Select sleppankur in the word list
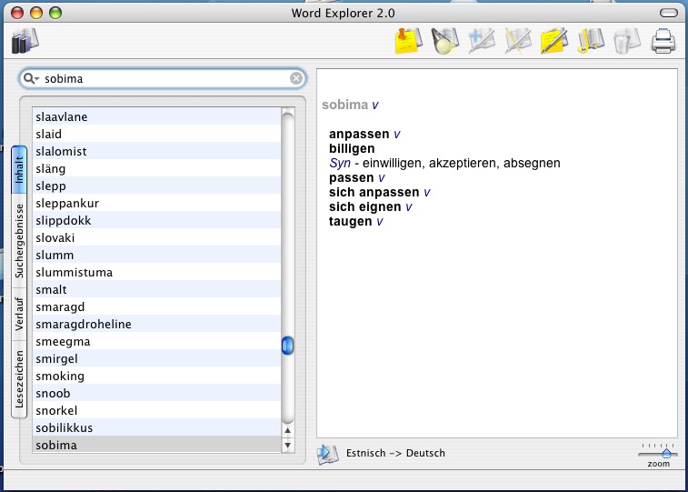This screenshot has height=492, width=688. click(x=156, y=203)
